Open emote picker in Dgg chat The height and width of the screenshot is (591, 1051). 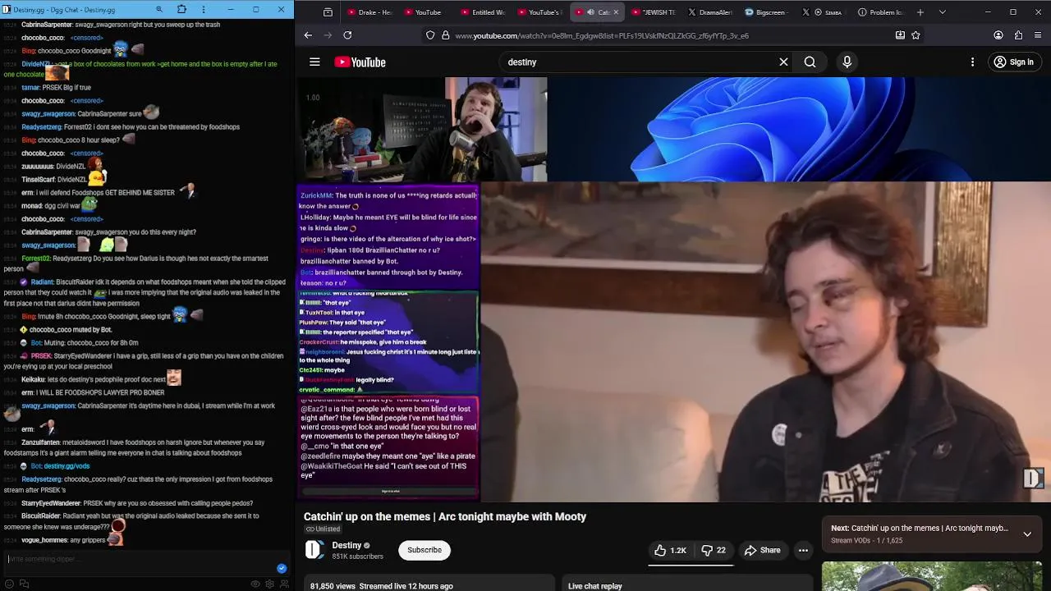[x=11, y=584]
